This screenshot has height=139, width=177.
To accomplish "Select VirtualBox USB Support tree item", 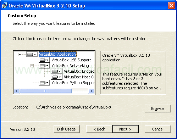I will point(71,60).
